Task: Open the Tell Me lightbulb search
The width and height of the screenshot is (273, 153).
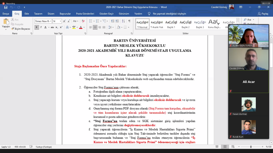Action: coord(149,14)
